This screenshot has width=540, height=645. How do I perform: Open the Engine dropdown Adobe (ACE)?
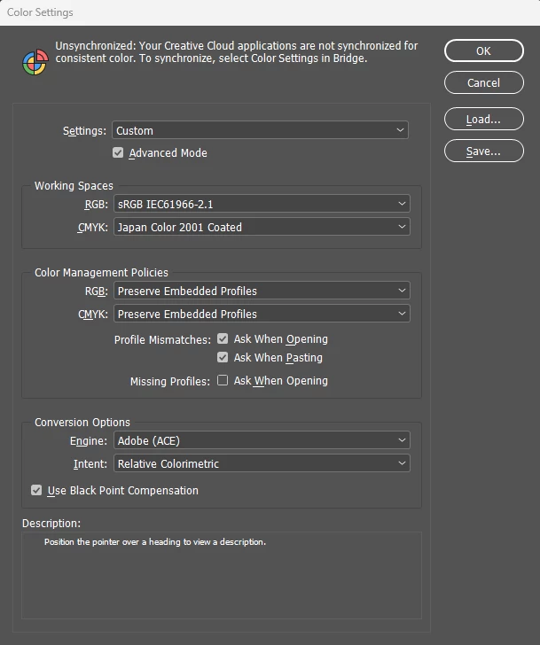[x=262, y=440]
